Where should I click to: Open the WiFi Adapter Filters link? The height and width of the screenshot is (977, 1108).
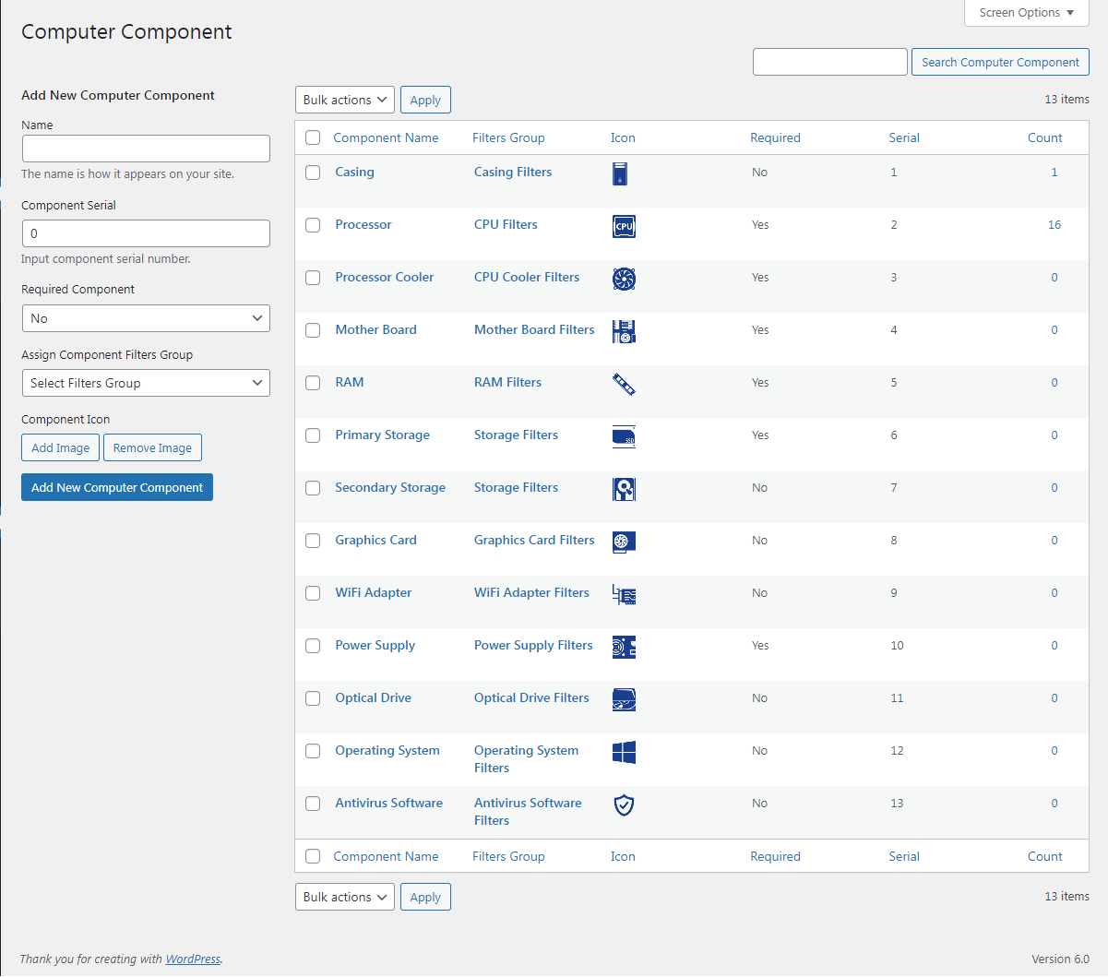531,592
